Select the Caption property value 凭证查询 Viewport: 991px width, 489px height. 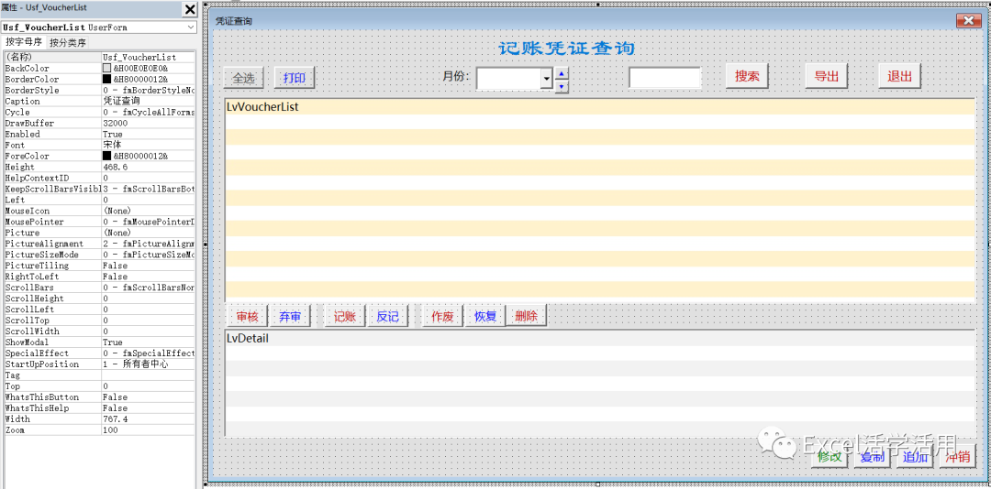coord(149,101)
